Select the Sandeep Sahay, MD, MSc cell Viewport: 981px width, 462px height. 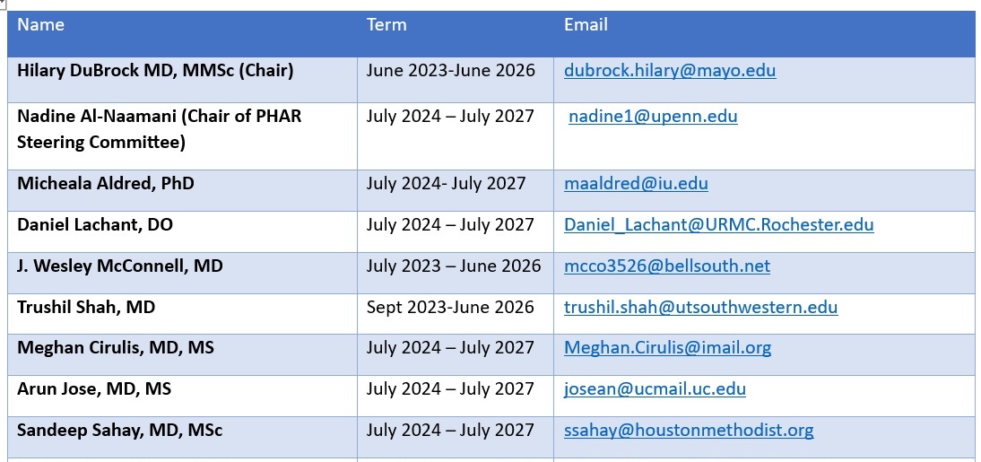click(120, 431)
